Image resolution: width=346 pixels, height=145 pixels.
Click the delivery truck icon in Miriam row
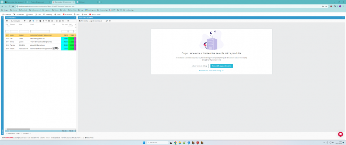(57, 48)
